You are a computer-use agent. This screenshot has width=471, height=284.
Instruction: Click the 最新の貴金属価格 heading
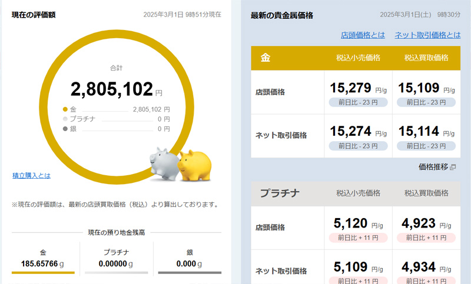pyautogui.click(x=282, y=15)
